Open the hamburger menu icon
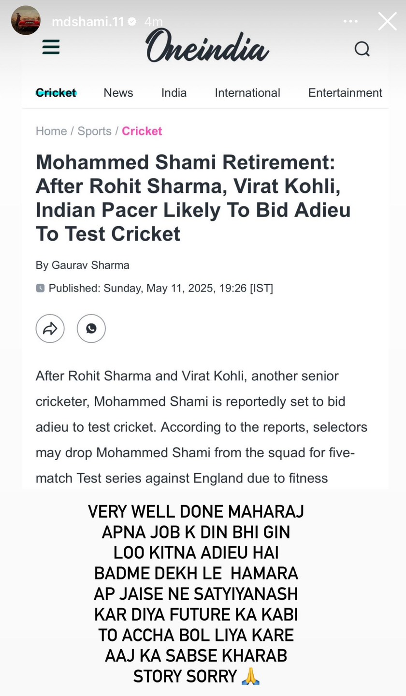 tap(51, 47)
